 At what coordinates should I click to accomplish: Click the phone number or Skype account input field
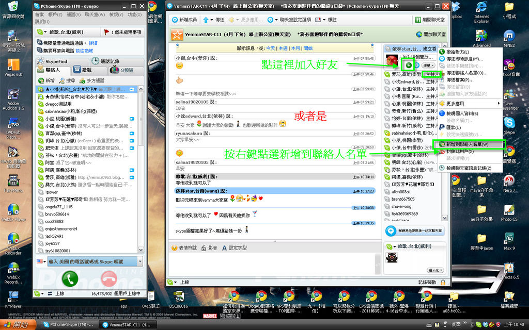92,261
